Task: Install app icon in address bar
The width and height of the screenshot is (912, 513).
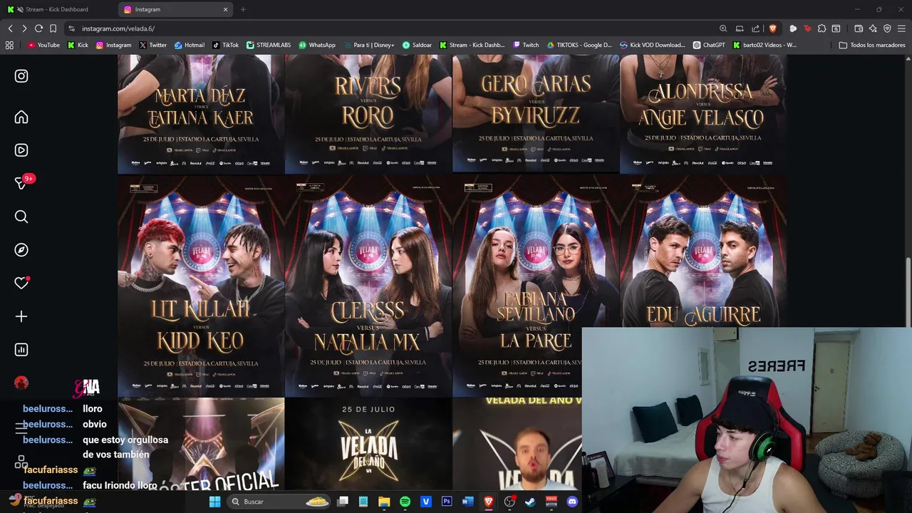Action: [740, 28]
